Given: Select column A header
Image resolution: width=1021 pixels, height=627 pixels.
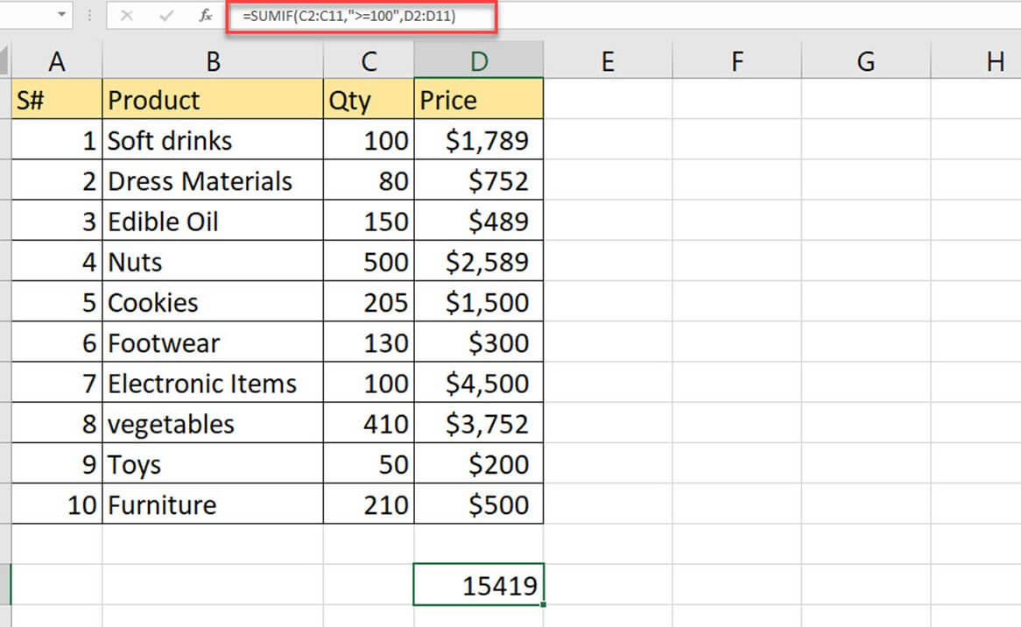Looking at the screenshot, I should pyautogui.click(x=57, y=61).
